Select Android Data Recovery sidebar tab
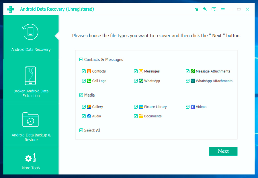The image size is (258, 178). (31, 37)
